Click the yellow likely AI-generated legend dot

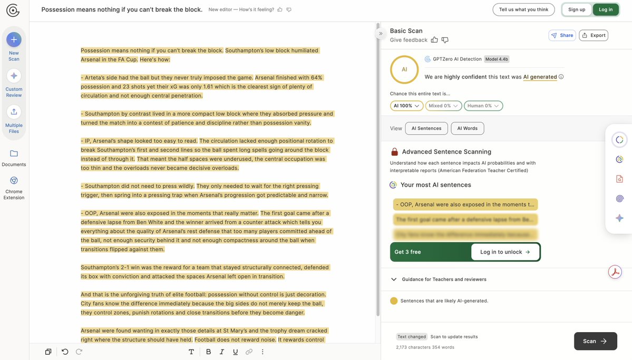pos(394,301)
